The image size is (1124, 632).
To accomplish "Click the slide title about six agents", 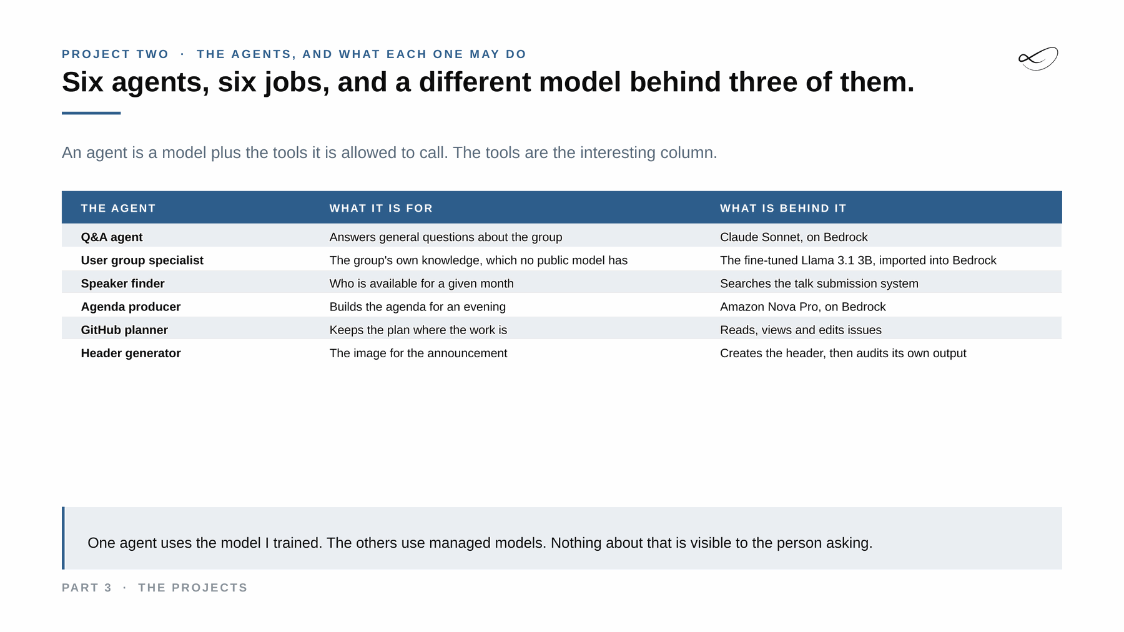I will pyautogui.click(x=488, y=82).
